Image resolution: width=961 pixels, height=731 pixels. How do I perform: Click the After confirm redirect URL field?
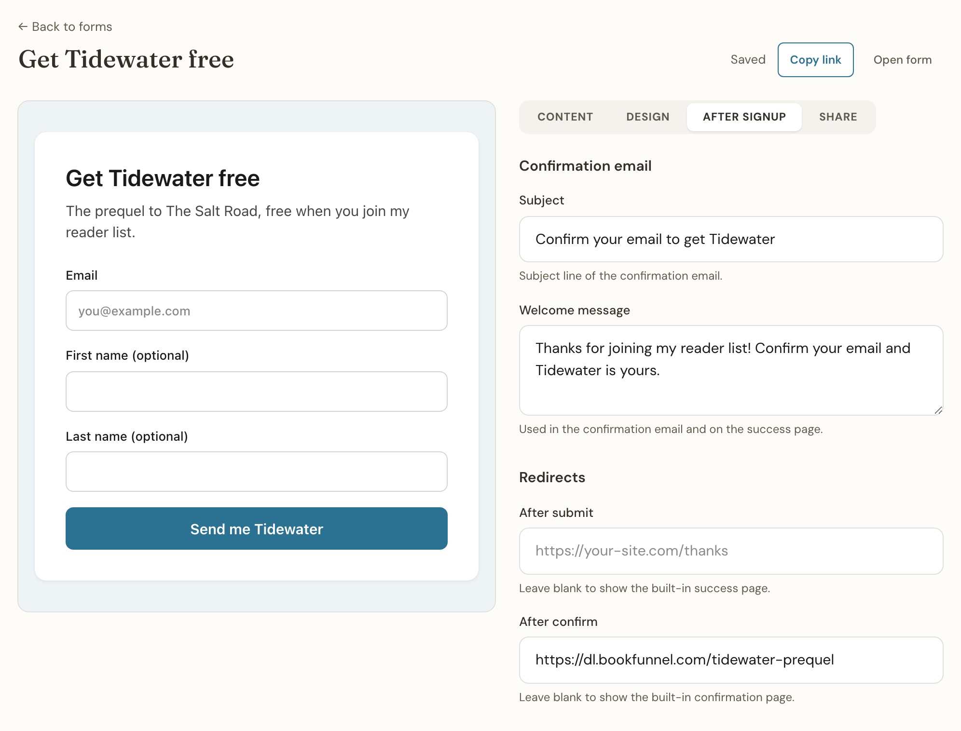pos(731,660)
